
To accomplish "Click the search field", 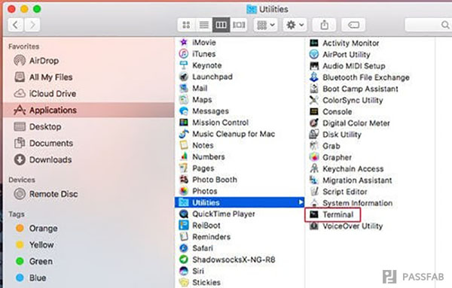I will click(x=428, y=25).
